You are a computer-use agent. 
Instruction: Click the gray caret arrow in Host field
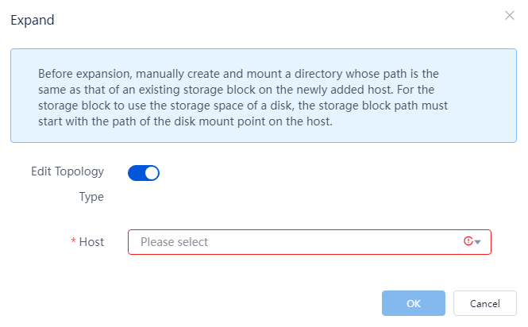[x=477, y=242]
